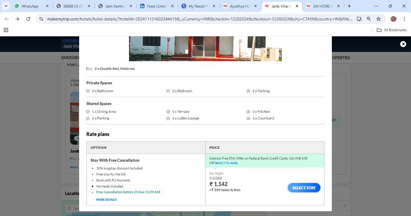Reload the current page
This screenshot has height=216, width=411.
(28, 19)
